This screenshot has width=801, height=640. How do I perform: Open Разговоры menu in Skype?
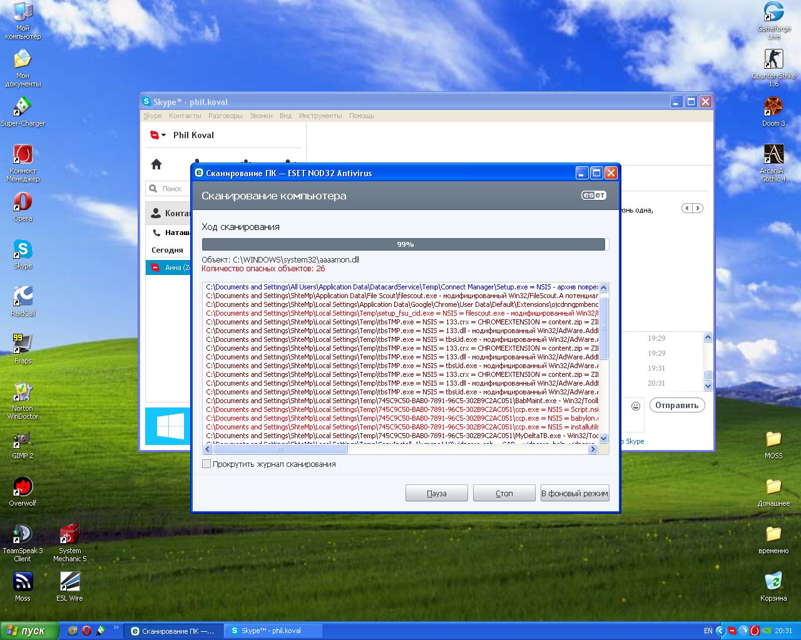[x=225, y=116]
